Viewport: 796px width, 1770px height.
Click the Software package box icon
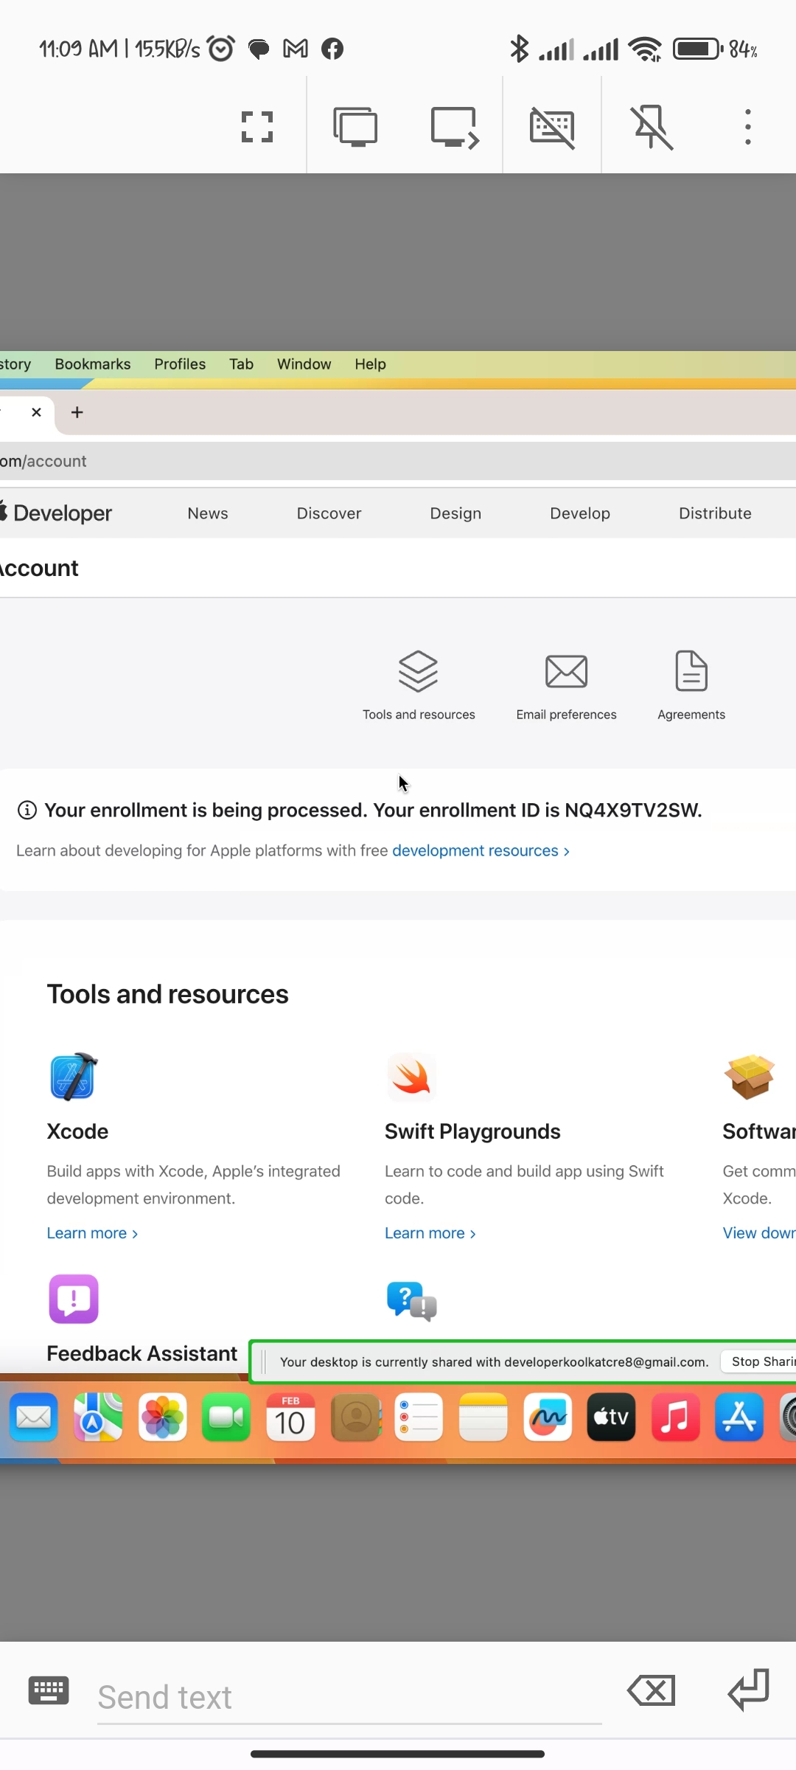[749, 1077]
